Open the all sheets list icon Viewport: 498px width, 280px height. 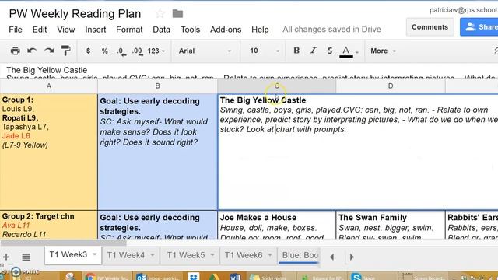(x=26, y=257)
